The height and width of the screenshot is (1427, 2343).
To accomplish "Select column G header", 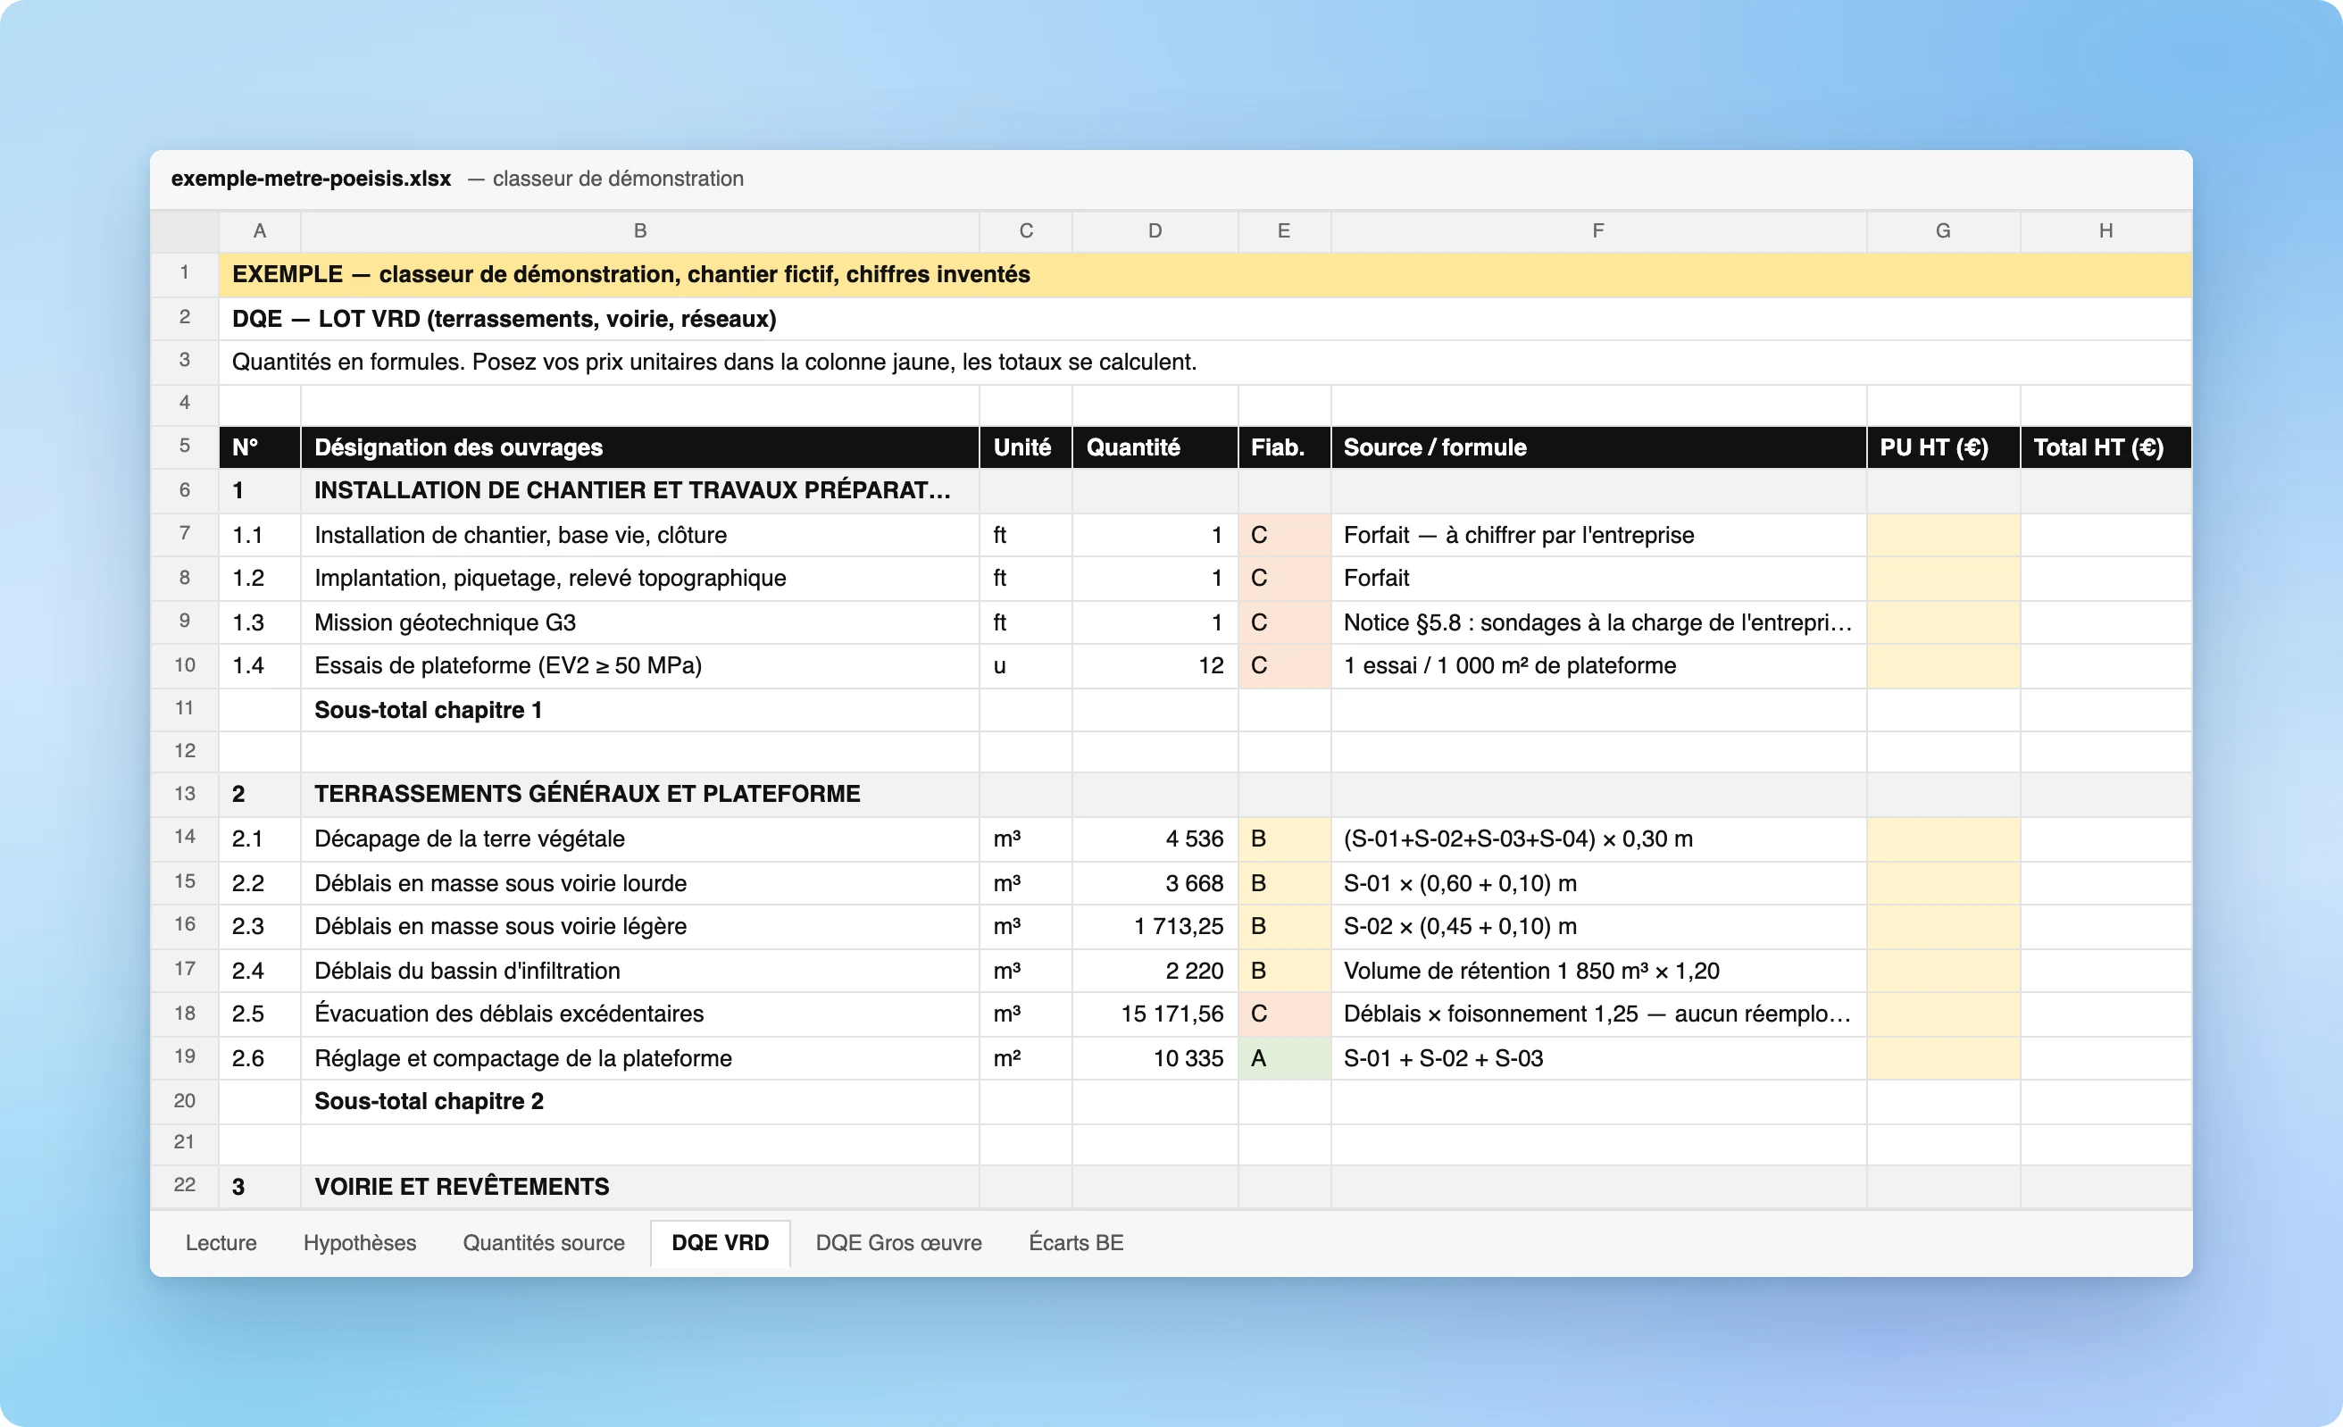I will pos(1943,231).
